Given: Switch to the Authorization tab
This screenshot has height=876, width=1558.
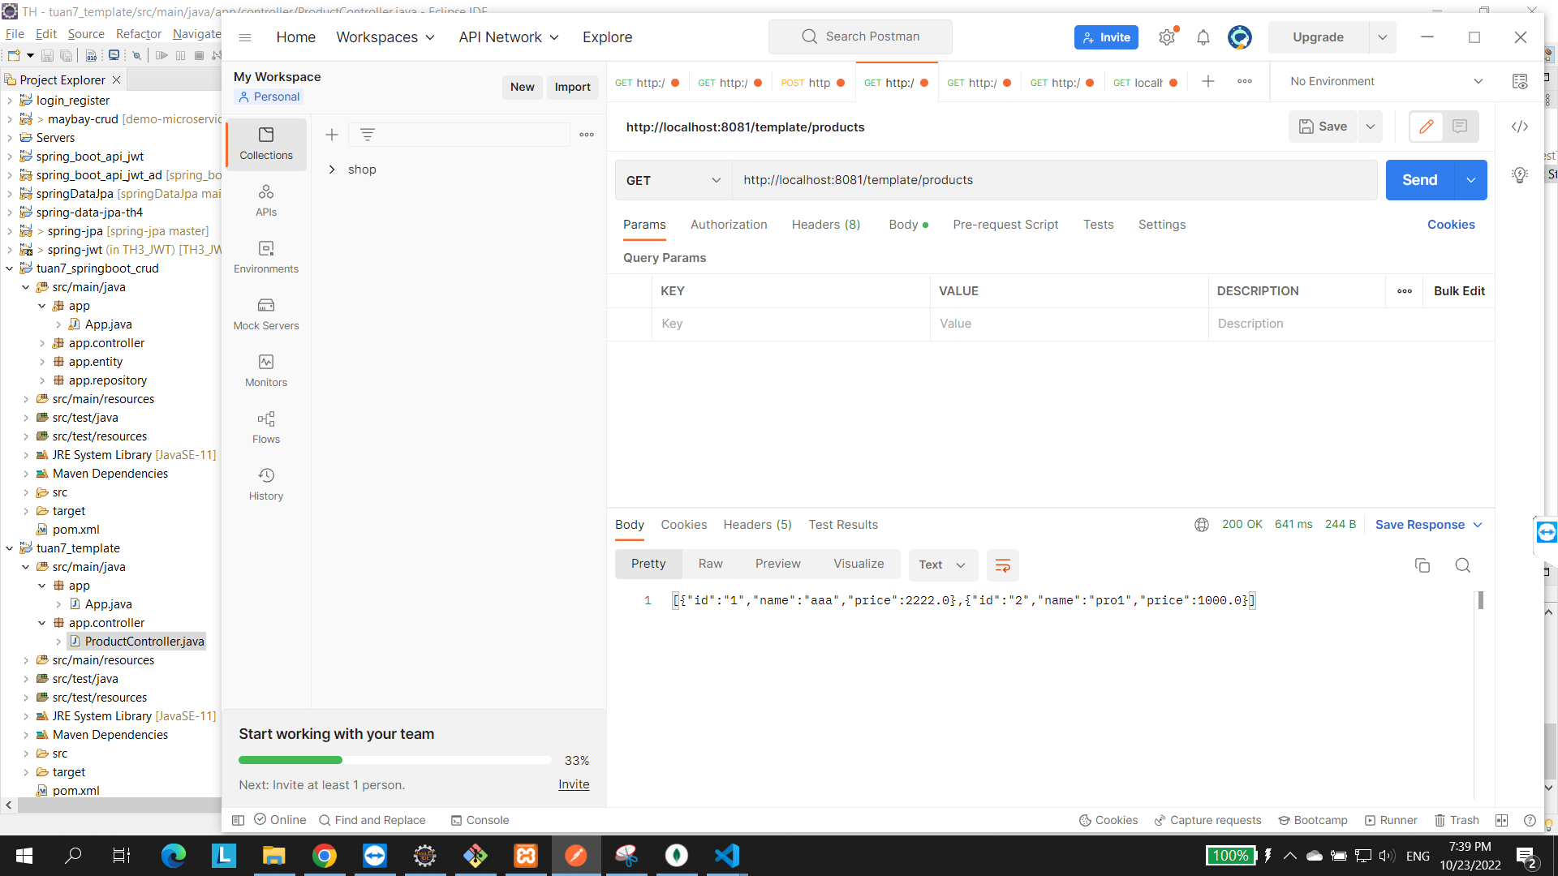Looking at the screenshot, I should point(728,225).
